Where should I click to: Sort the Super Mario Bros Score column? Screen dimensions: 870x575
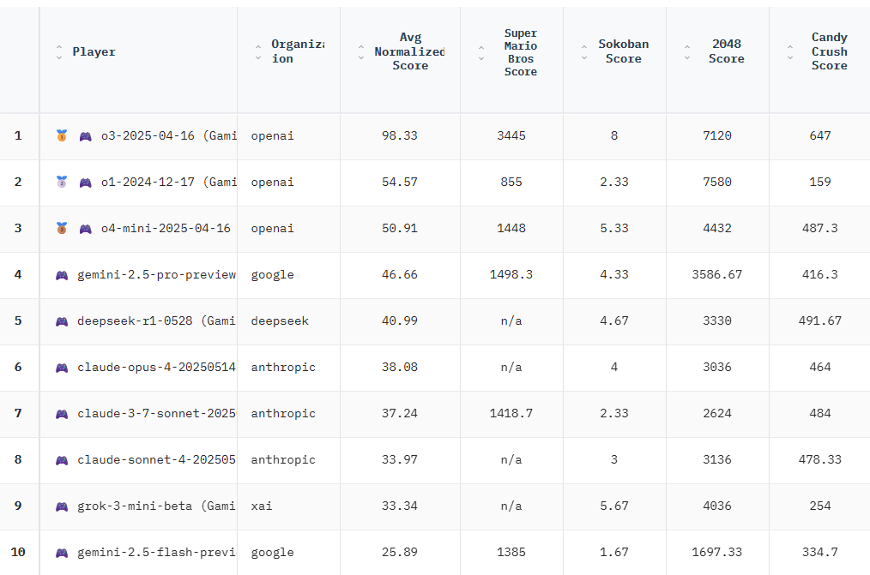[x=481, y=52]
